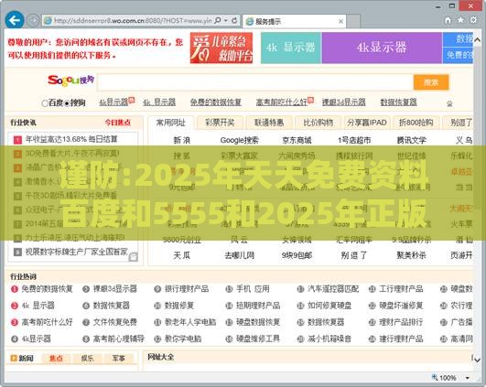The width and height of the screenshot is (486, 387).
Task: Click the Sogou search input box
Action: pyautogui.click(x=254, y=82)
